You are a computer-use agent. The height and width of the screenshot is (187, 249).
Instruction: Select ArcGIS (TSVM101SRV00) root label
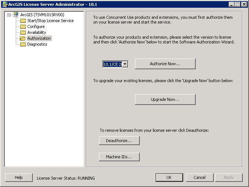tap(42, 15)
